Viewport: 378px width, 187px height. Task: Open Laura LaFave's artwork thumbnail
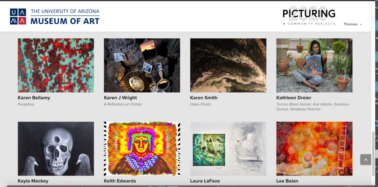pos(228,149)
